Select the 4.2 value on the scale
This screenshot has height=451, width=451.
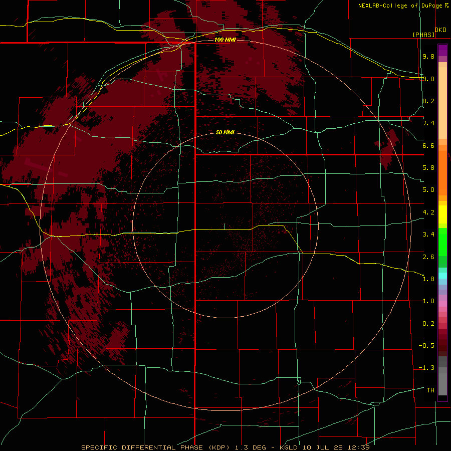click(x=428, y=212)
